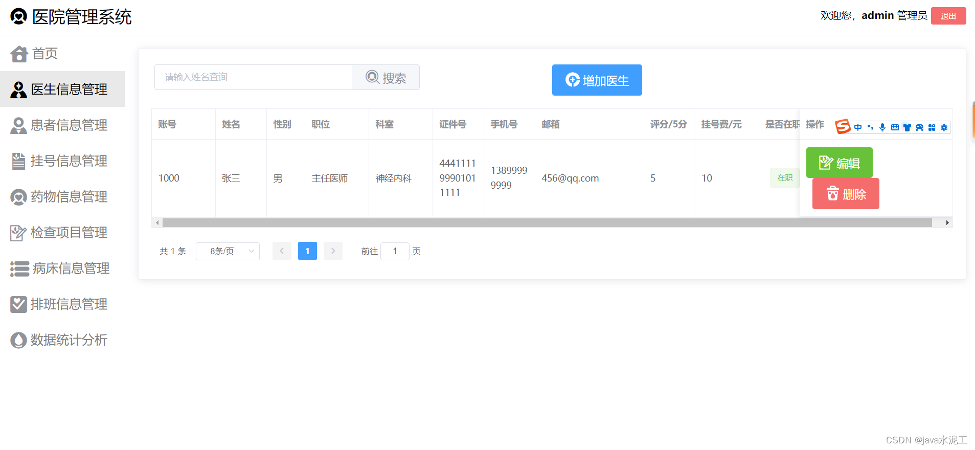Click the patient user icon in sidebar
This screenshot has width=975, height=450.
click(18, 125)
